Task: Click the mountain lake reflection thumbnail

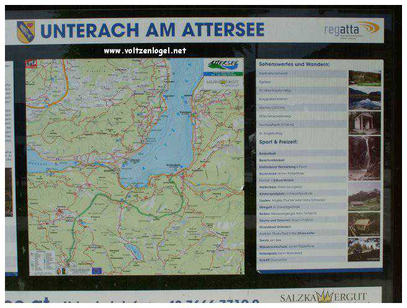Action: tap(364, 99)
